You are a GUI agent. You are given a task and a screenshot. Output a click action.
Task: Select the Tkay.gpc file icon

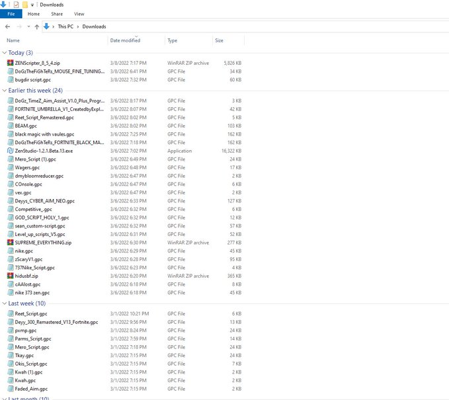(x=11, y=355)
